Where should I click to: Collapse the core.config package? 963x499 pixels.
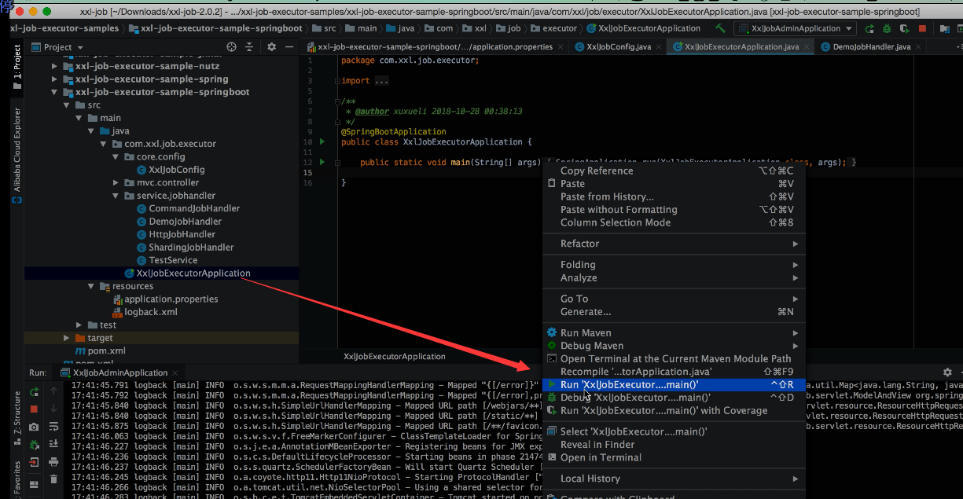point(117,157)
